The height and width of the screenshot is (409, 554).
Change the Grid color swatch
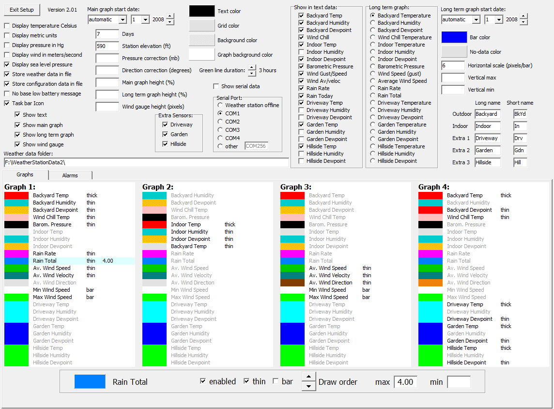point(202,26)
